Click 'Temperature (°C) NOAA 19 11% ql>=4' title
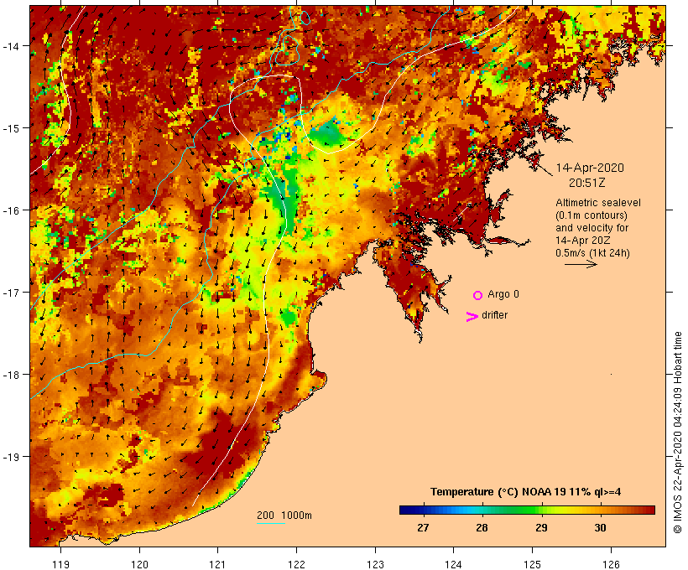The height and width of the screenshot is (570, 688). click(526, 492)
